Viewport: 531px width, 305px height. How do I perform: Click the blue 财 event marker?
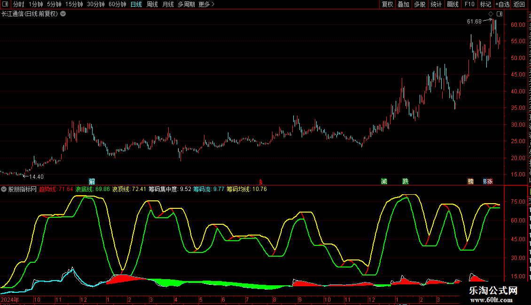485,182
